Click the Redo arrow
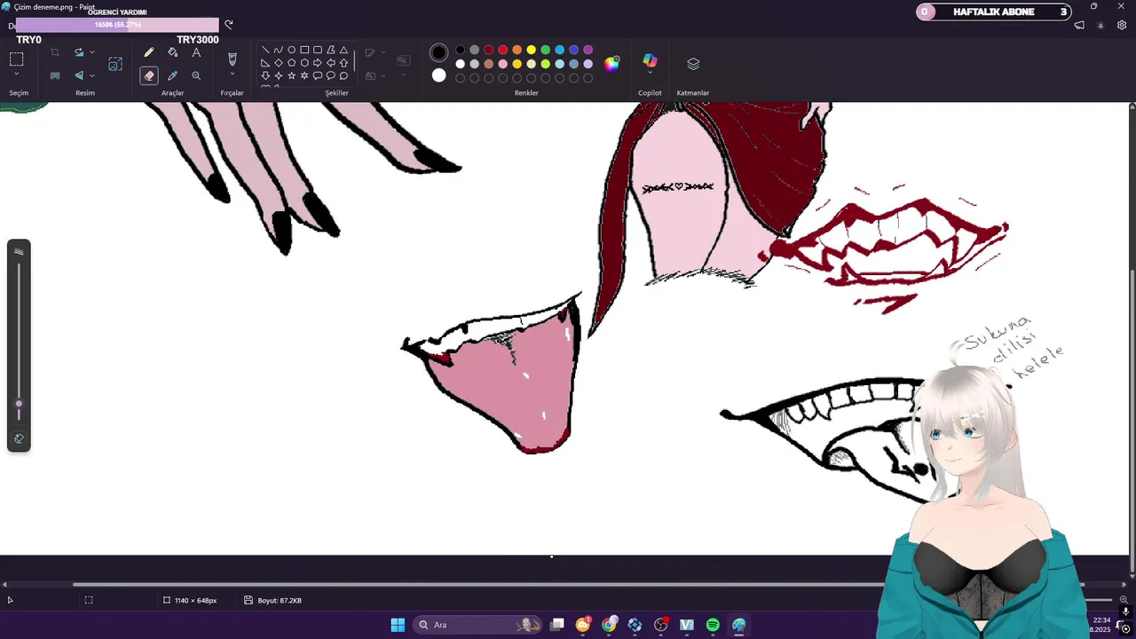The image size is (1136, 639). click(228, 25)
